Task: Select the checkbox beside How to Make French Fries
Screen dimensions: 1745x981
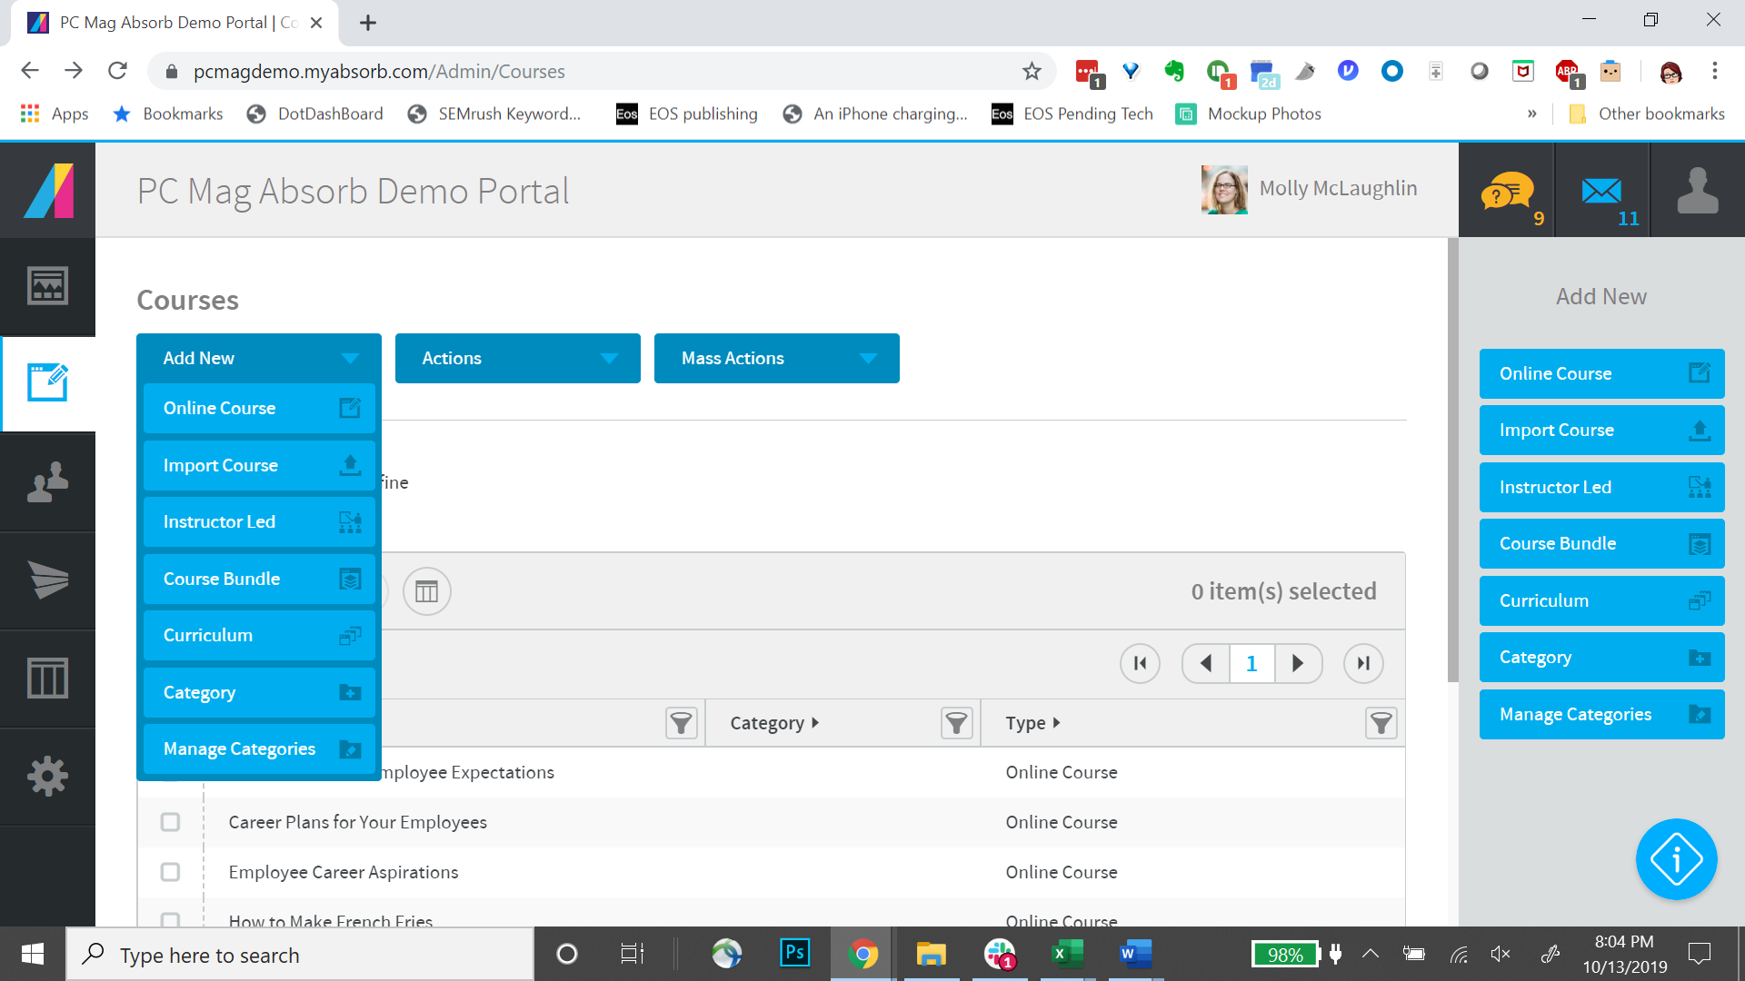Action: point(170,920)
